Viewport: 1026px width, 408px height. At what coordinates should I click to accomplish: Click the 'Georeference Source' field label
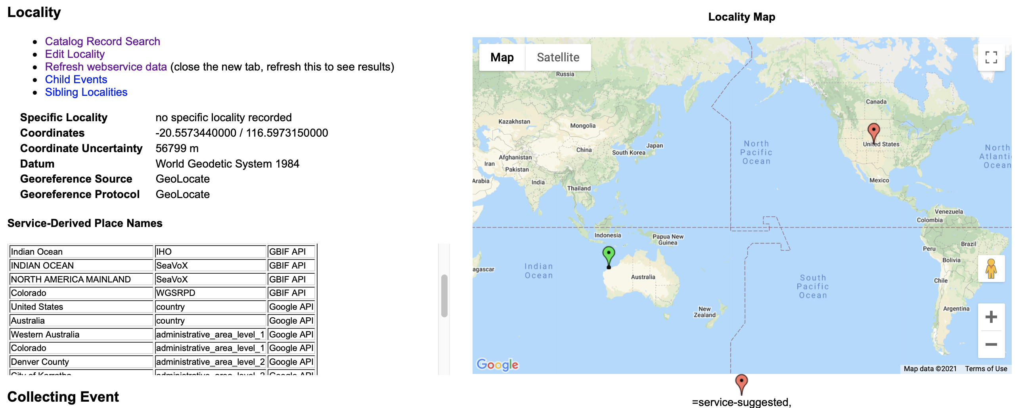[x=76, y=179]
